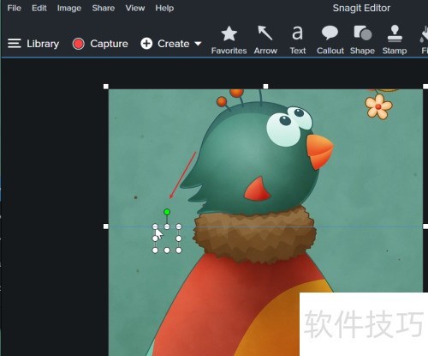Select the Callout tool
This screenshot has width=428, height=356.
coord(330,40)
